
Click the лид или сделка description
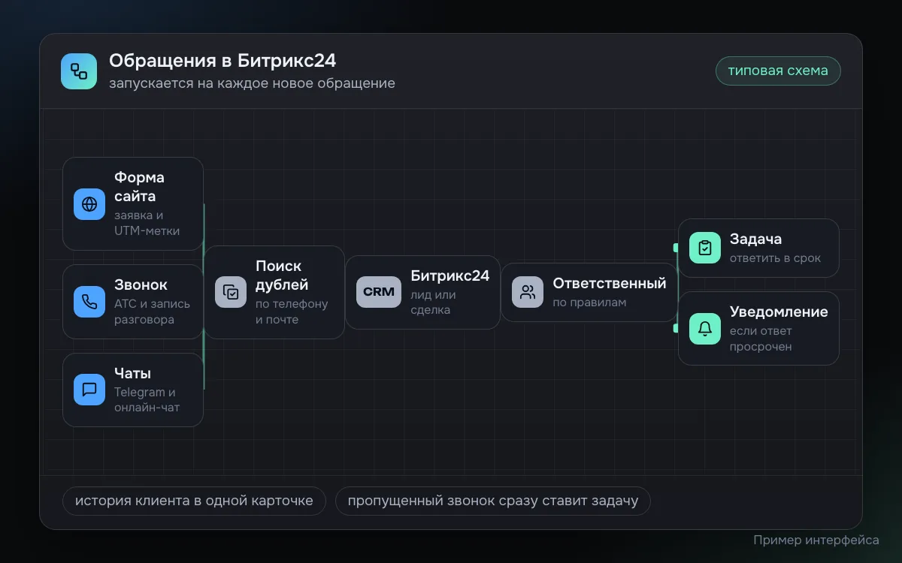pos(434,302)
